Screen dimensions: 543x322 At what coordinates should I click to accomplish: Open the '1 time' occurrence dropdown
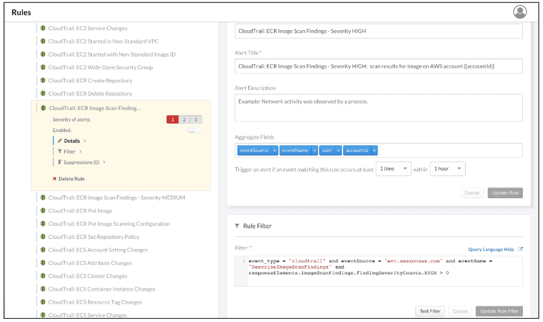[393, 169]
